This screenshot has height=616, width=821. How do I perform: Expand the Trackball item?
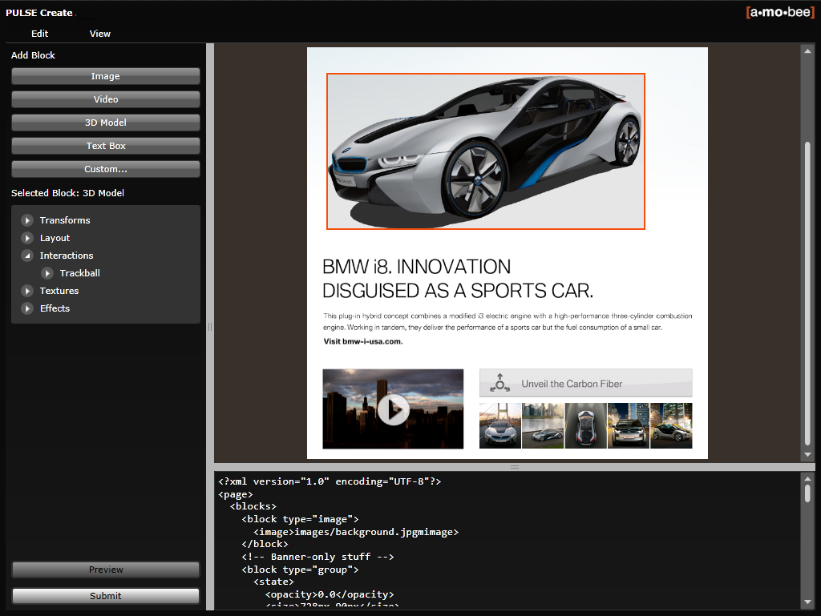click(47, 273)
